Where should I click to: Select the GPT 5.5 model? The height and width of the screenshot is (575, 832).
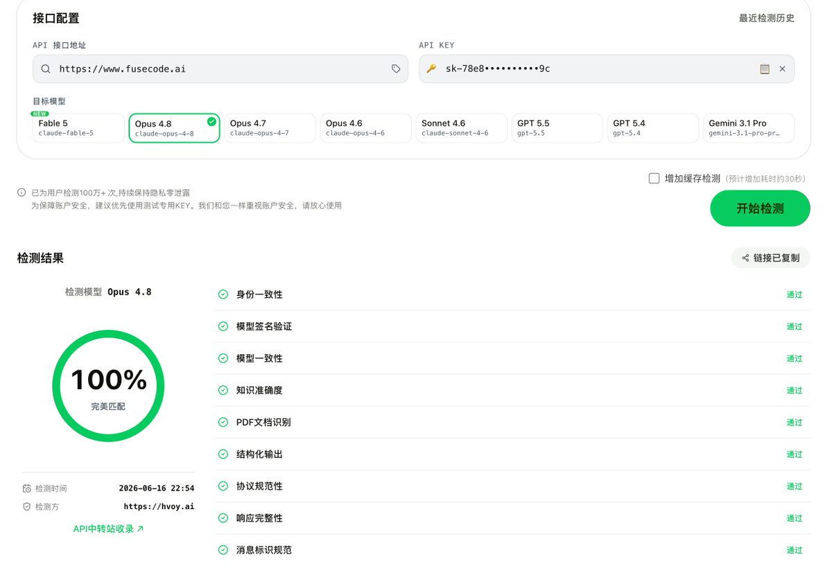[x=557, y=128]
